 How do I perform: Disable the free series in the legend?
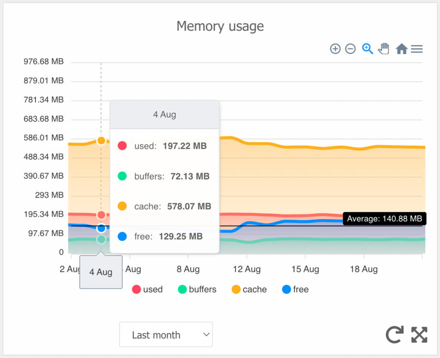295,289
